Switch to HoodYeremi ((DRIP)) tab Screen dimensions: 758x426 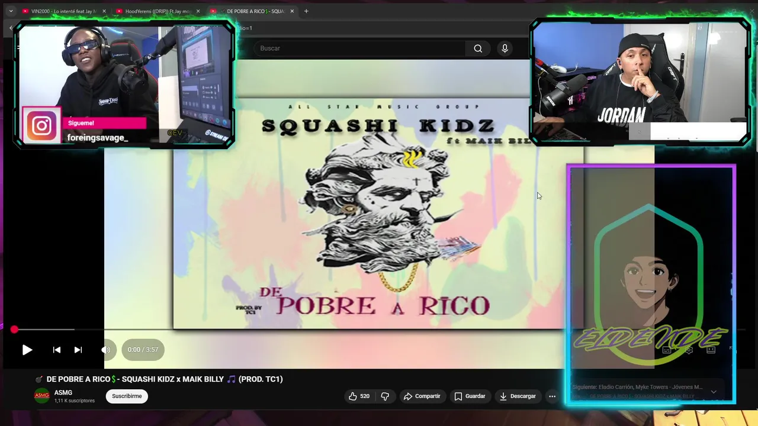tap(158, 11)
